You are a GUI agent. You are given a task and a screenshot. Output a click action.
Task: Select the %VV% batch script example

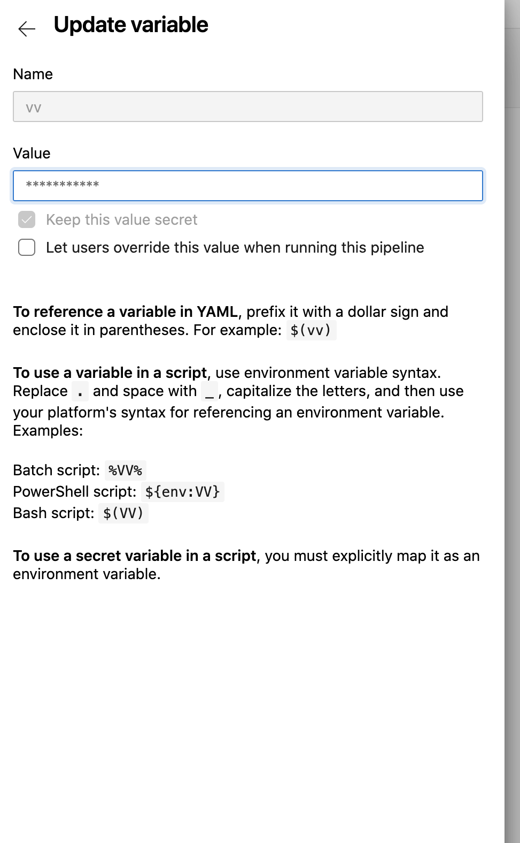[x=126, y=470]
